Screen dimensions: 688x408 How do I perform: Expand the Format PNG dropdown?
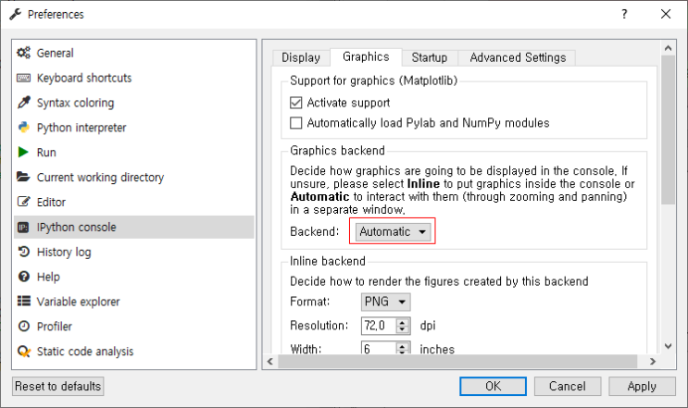pyautogui.click(x=385, y=302)
